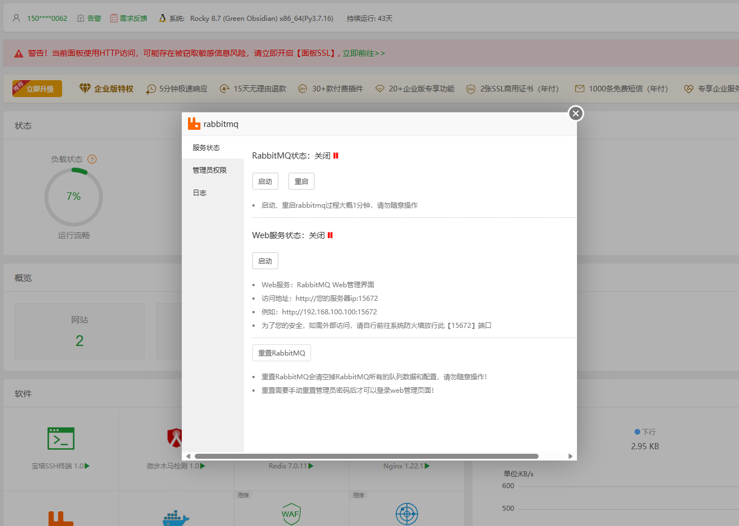The width and height of the screenshot is (739, 526).
Task: Click the play arrow next to 宝塔SSH终端 1.0
Action: [x=88, y=466]
